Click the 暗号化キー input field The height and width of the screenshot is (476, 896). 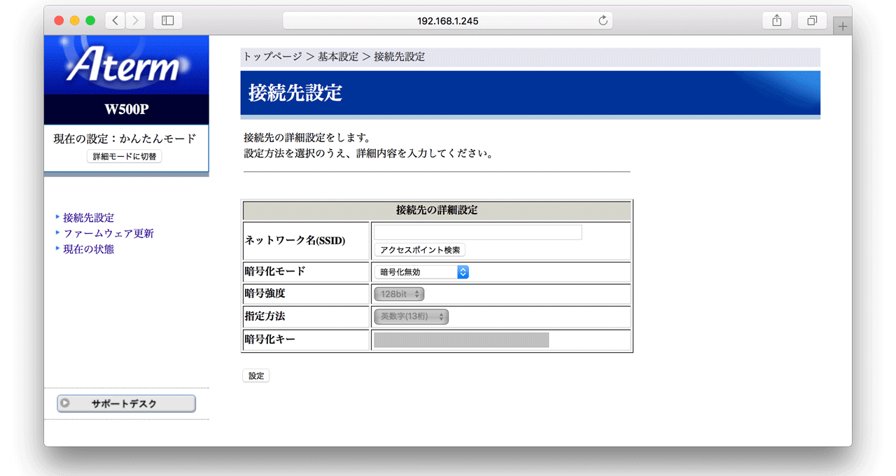[461, 339]
